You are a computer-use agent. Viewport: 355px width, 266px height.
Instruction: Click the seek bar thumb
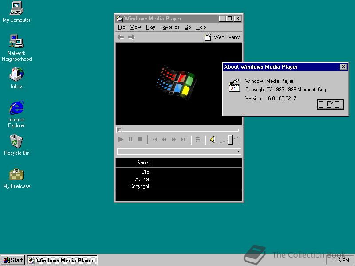pos(119,130)
